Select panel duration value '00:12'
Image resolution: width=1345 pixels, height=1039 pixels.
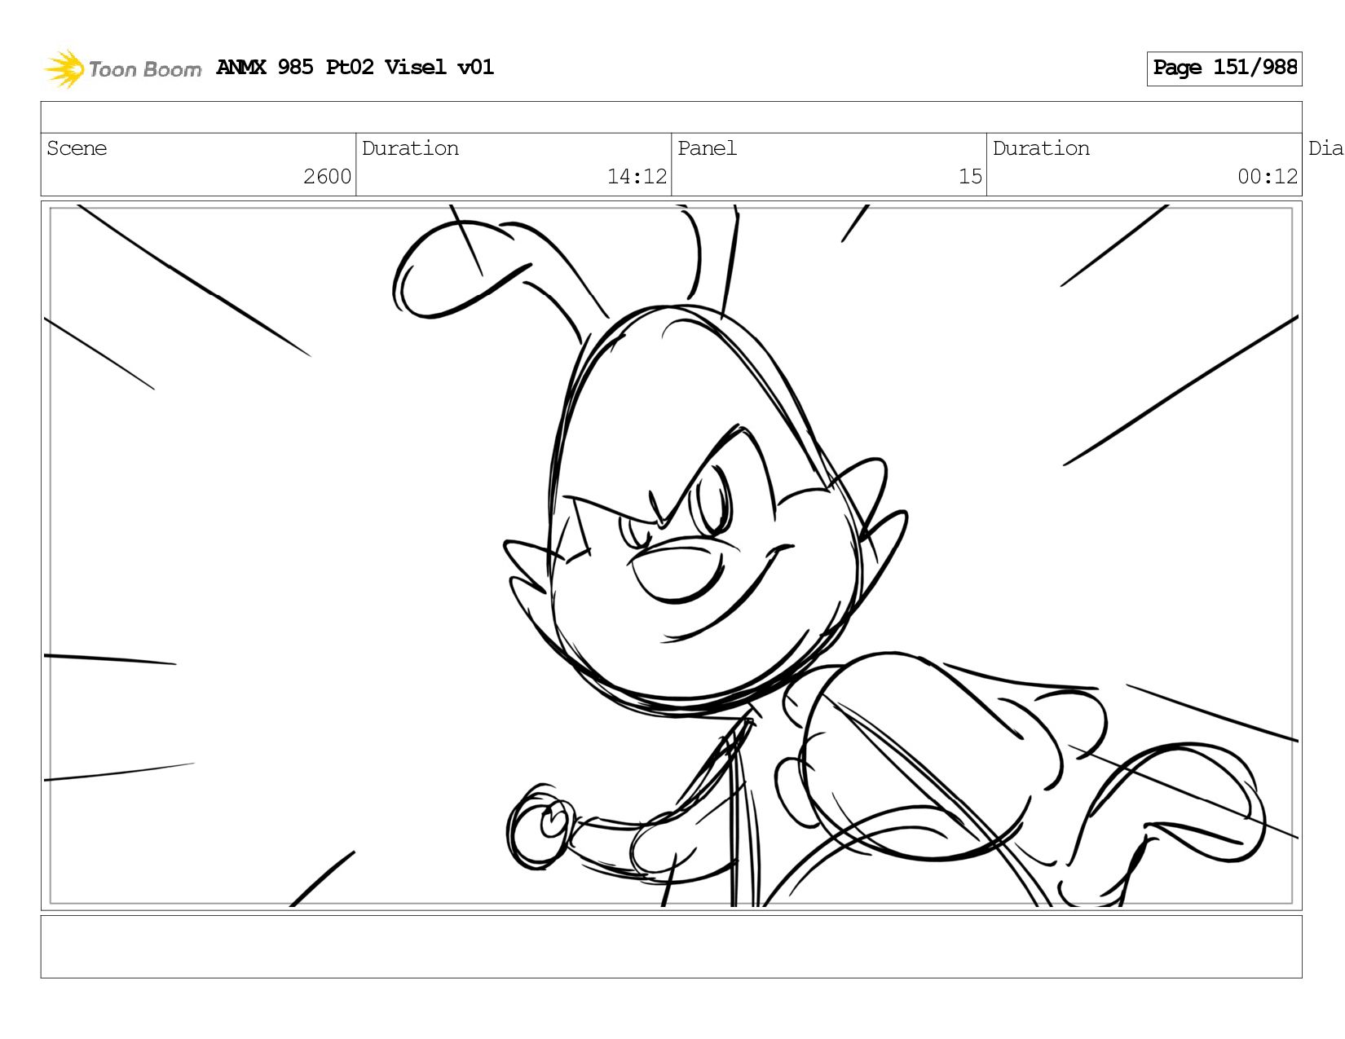(1268, 177)
